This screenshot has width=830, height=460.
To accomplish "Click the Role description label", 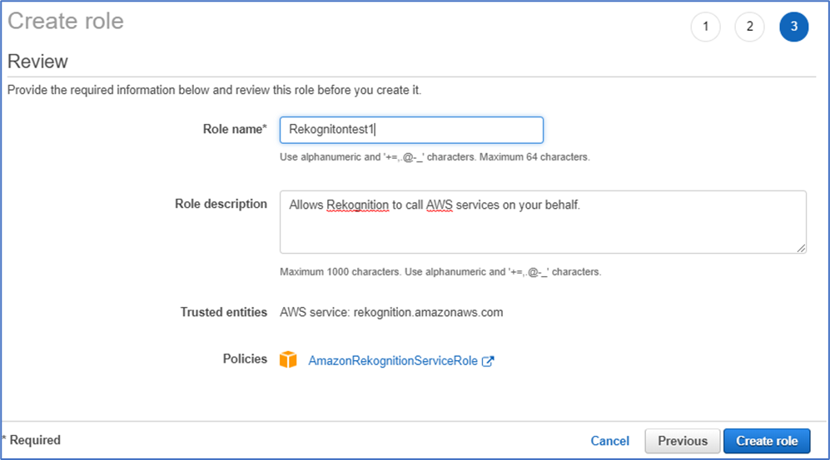I will (x=221, y=204).
